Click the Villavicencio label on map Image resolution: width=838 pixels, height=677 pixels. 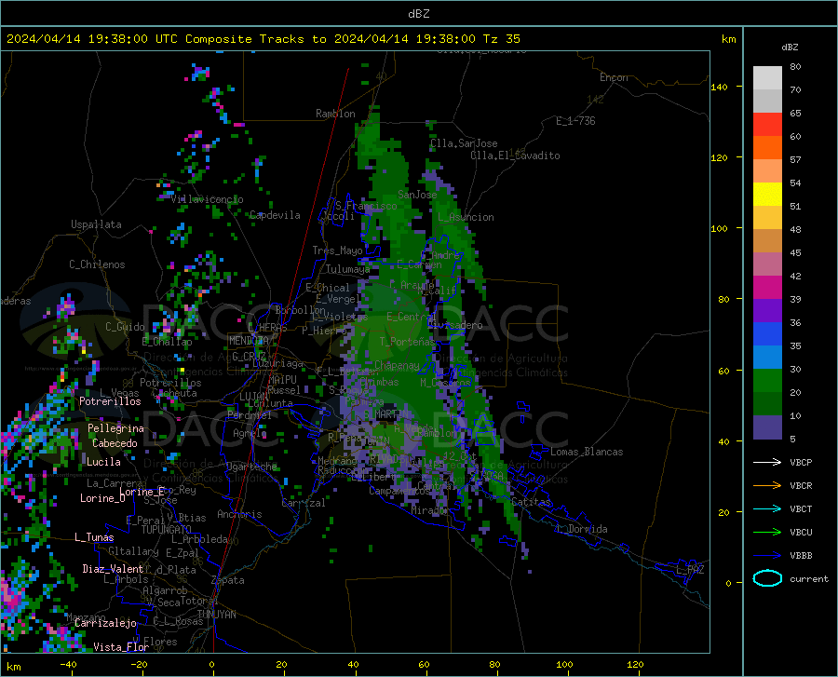pos(208,199)
